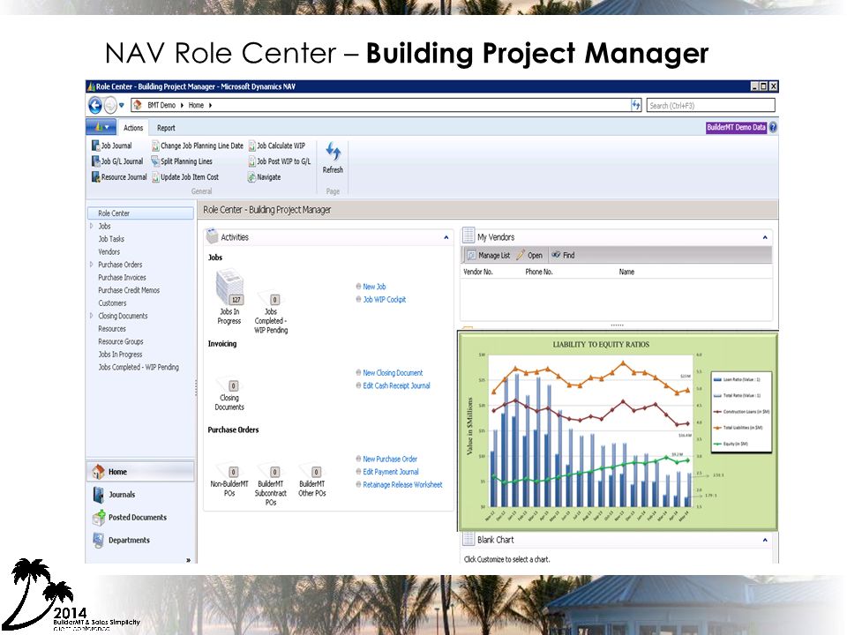Collapse the Blank Chart part
The width and height of the screenshot is (847, 635).
(765, 540)
